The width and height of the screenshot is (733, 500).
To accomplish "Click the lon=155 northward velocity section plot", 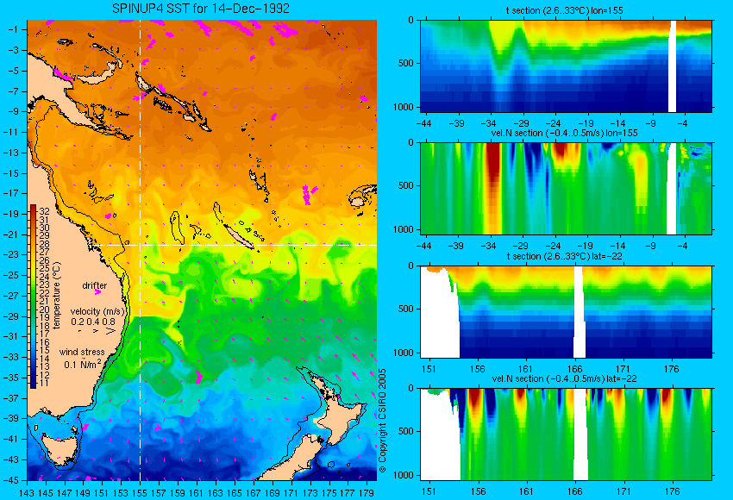I will [x=566, y=188].
